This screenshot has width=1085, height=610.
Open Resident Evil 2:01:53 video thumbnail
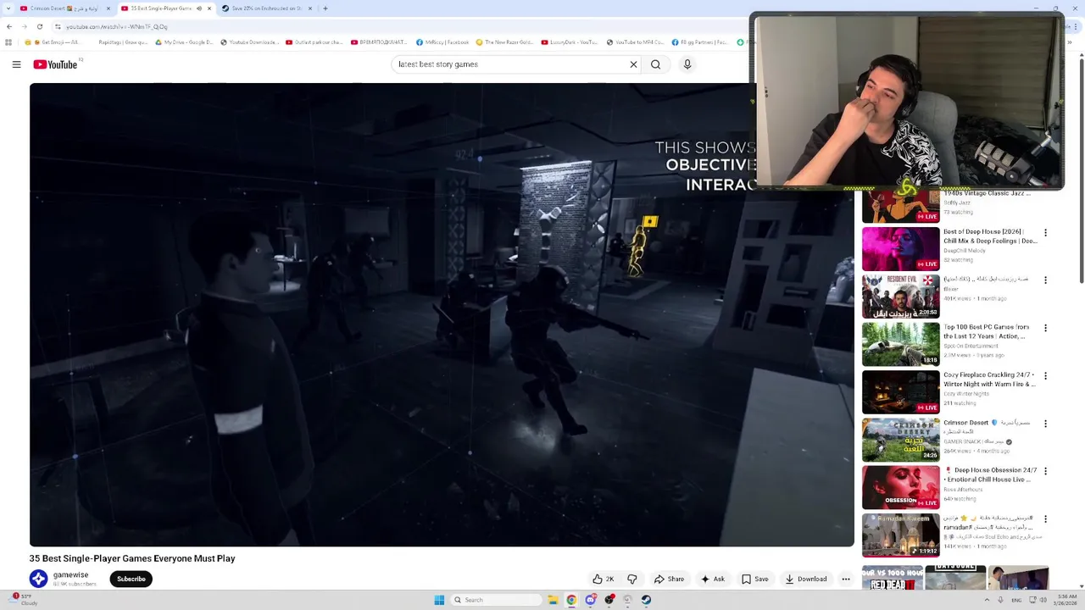click(x=901, y=296)
